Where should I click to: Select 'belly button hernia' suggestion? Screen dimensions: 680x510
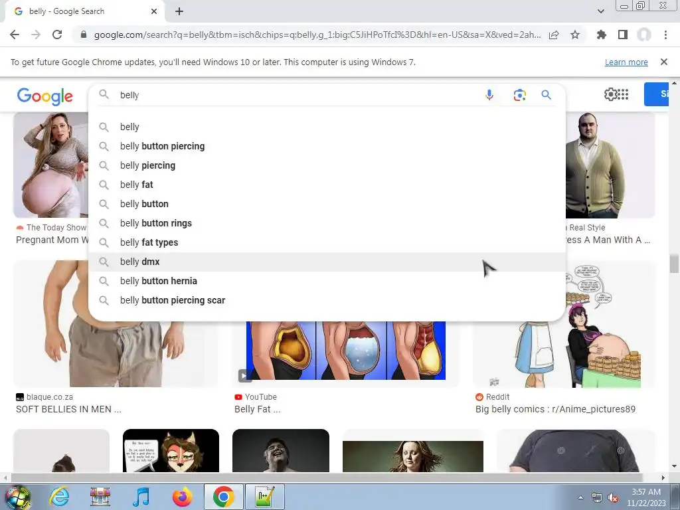pyautogui.click(x=327, y=281)
